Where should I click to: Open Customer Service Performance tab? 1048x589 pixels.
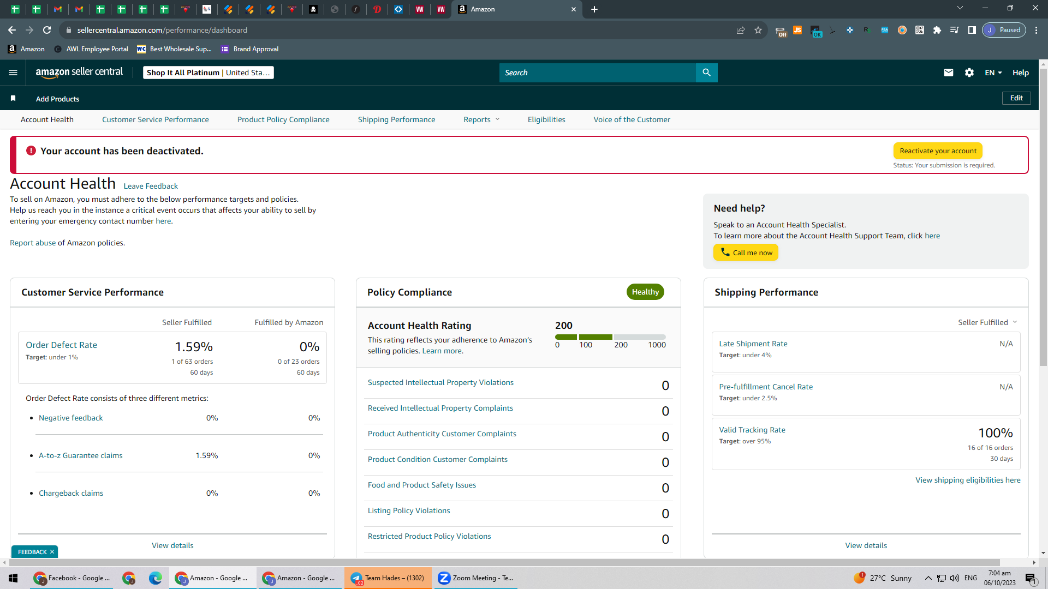click(x=156, y=119)
